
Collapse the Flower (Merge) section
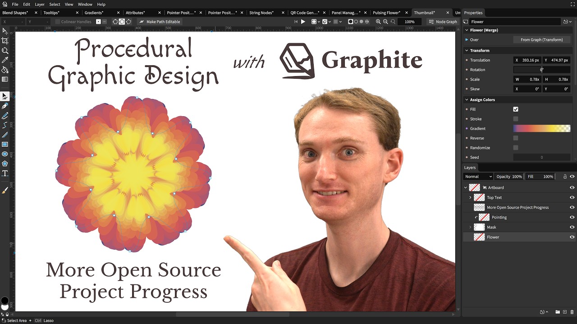[x=467, y=30]
